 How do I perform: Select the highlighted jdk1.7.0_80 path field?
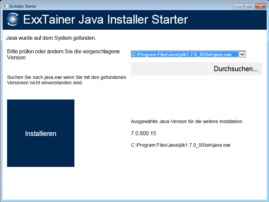click(x=185, y=54)
